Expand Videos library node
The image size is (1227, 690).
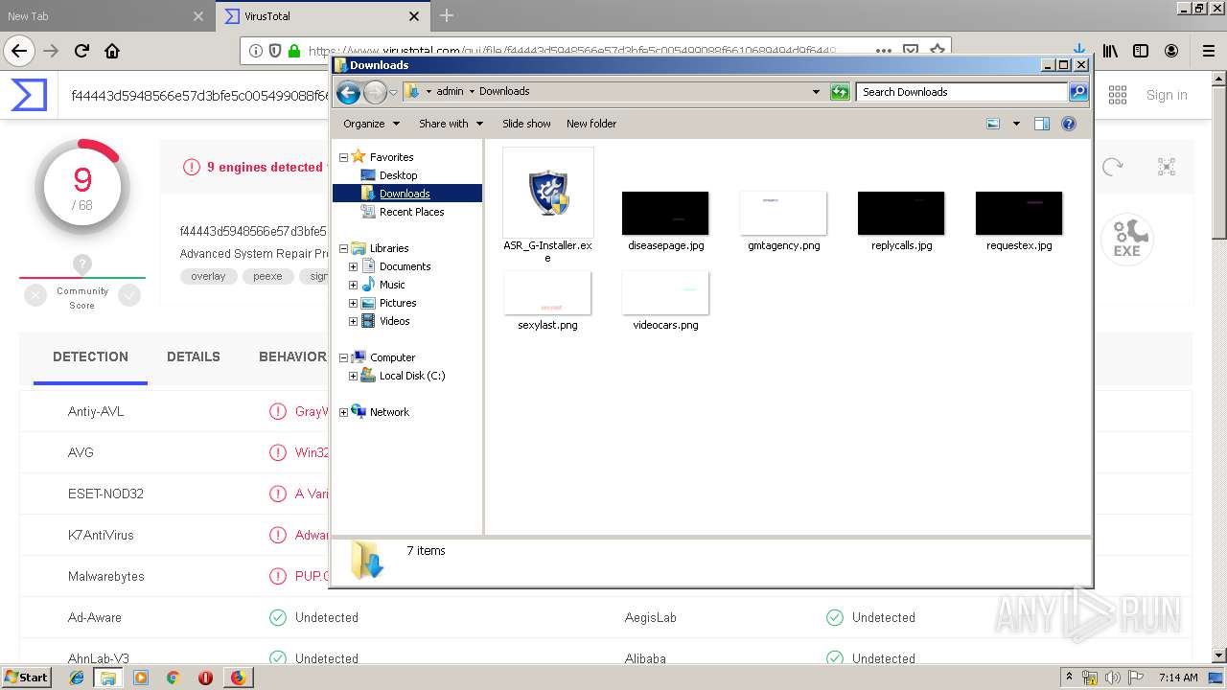[353, 321]
